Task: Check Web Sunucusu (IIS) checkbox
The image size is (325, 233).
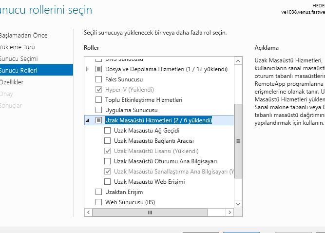Action: click(99, 202)
